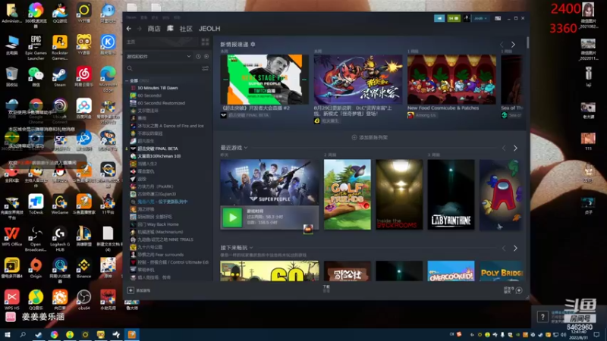The width and height of the screenshot is (607, 341).
Task: Open Labyrinthine game cover
Action: pos(451,195)
